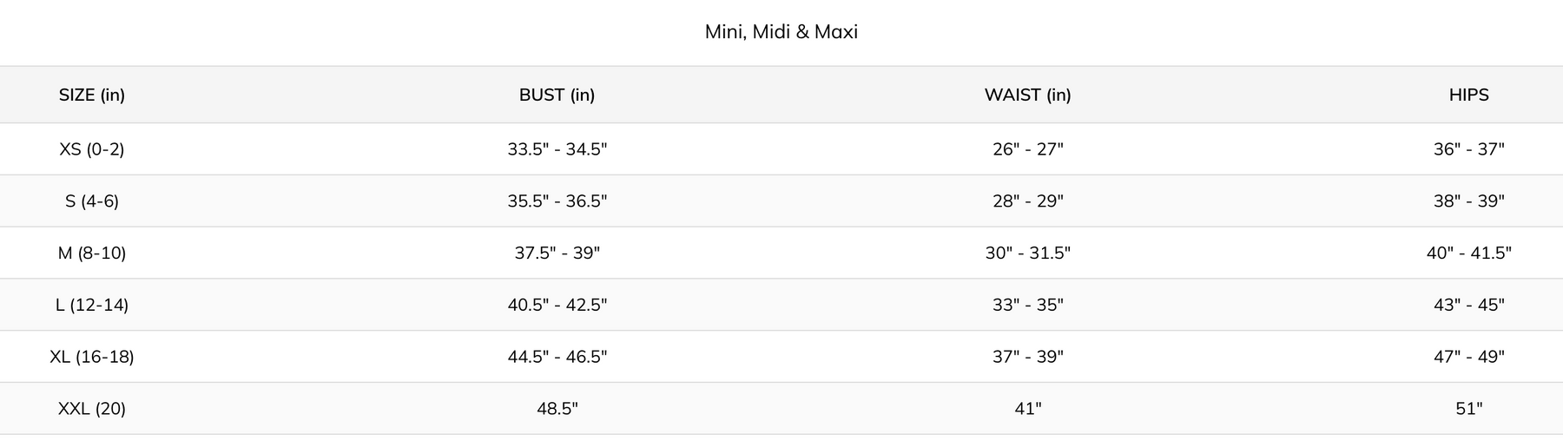Click the 33.5" - 34.5" bust value
The width and height of the screenshot is (1563, 441).
[x=557, y=149]
